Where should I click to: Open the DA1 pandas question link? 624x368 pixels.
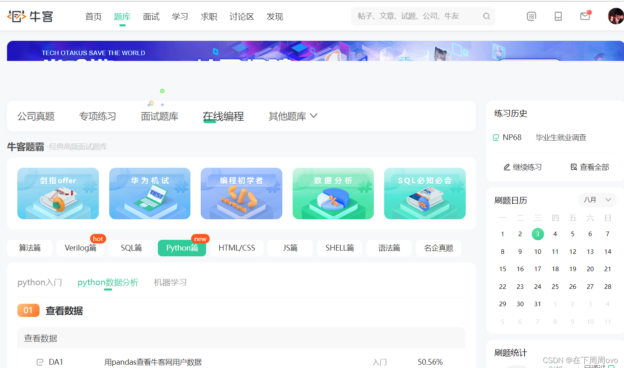(x=153, y=362)
